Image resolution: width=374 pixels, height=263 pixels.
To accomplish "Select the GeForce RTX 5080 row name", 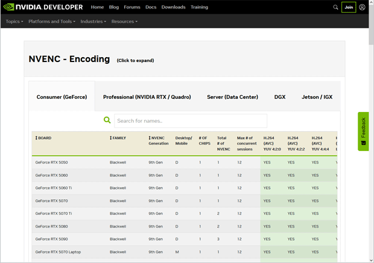I will (51, 226).
